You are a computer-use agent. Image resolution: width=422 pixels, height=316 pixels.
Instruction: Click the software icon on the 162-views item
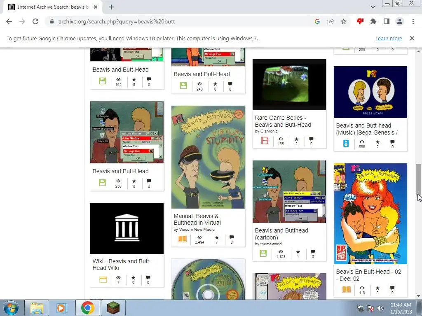pos(102,81)
